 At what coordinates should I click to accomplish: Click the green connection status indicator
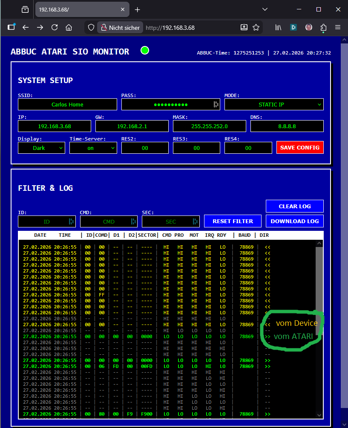pyautogui.click(x=144, y=50)
